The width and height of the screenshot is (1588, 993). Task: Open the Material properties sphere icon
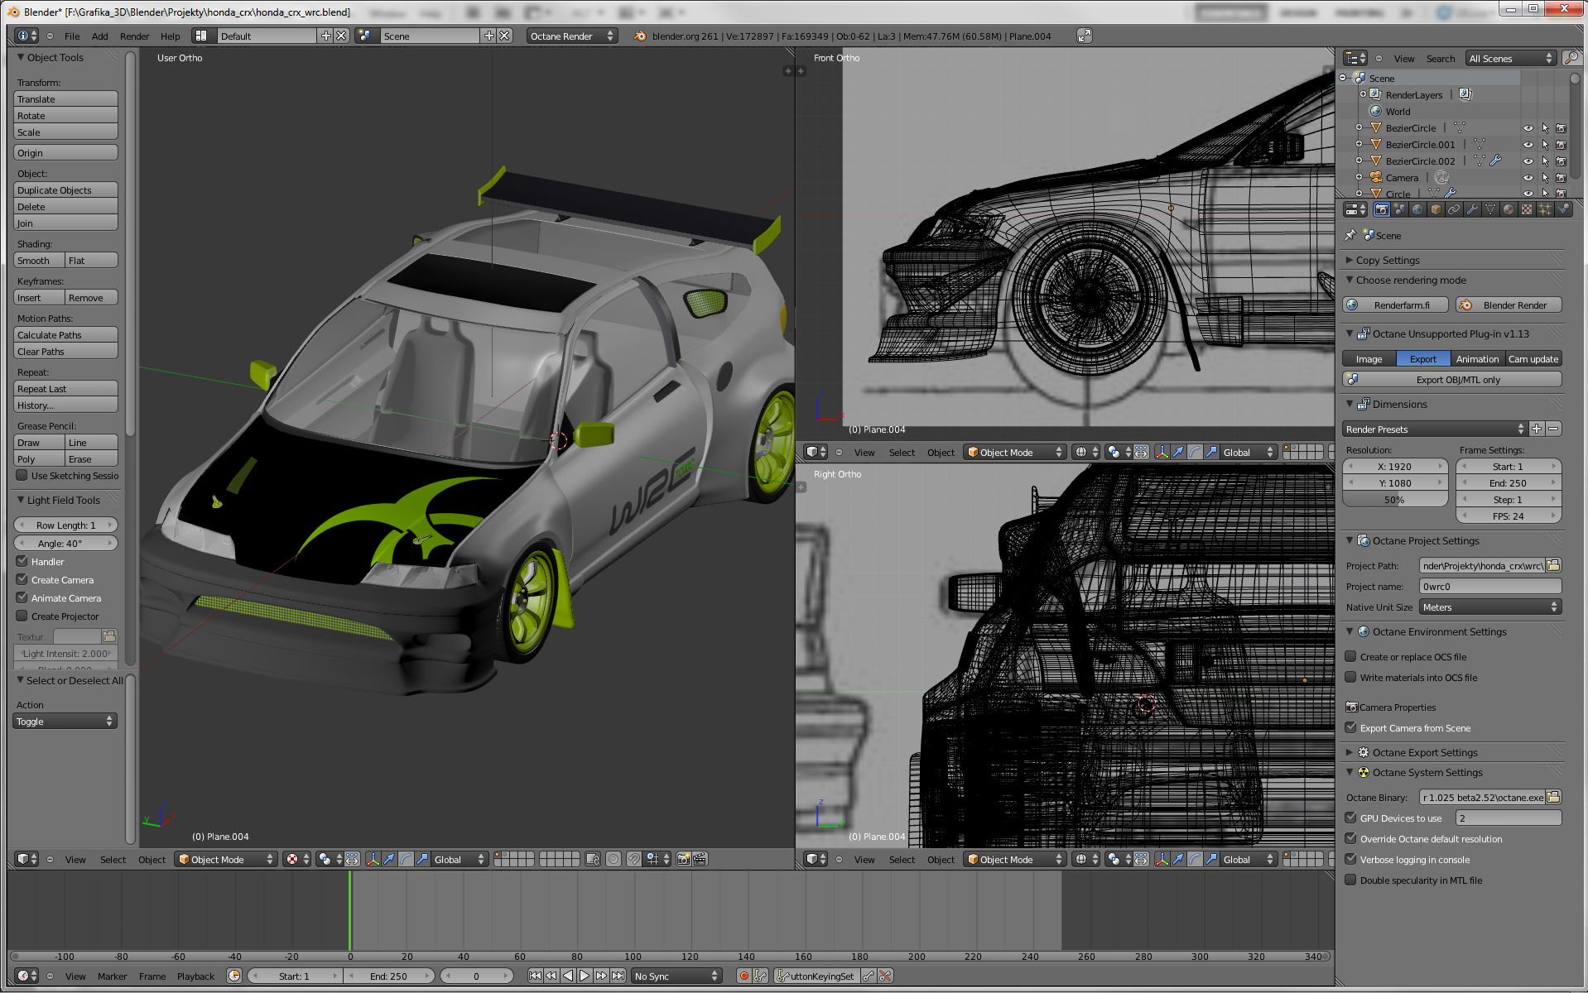(x=1509, y=210)
